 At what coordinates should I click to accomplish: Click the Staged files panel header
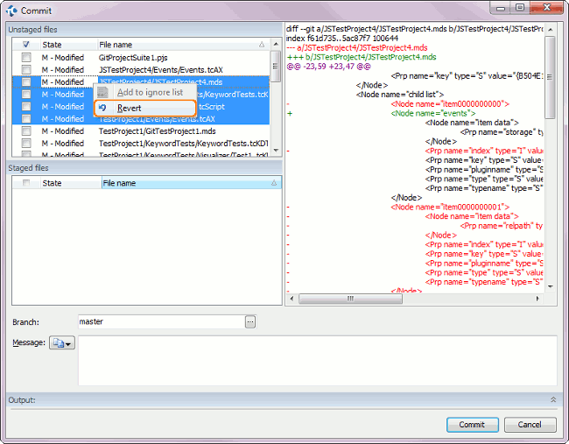point(144,168)
